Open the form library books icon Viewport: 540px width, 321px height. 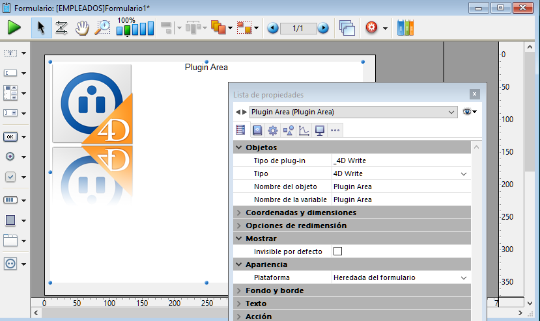[x=405, y=28]
